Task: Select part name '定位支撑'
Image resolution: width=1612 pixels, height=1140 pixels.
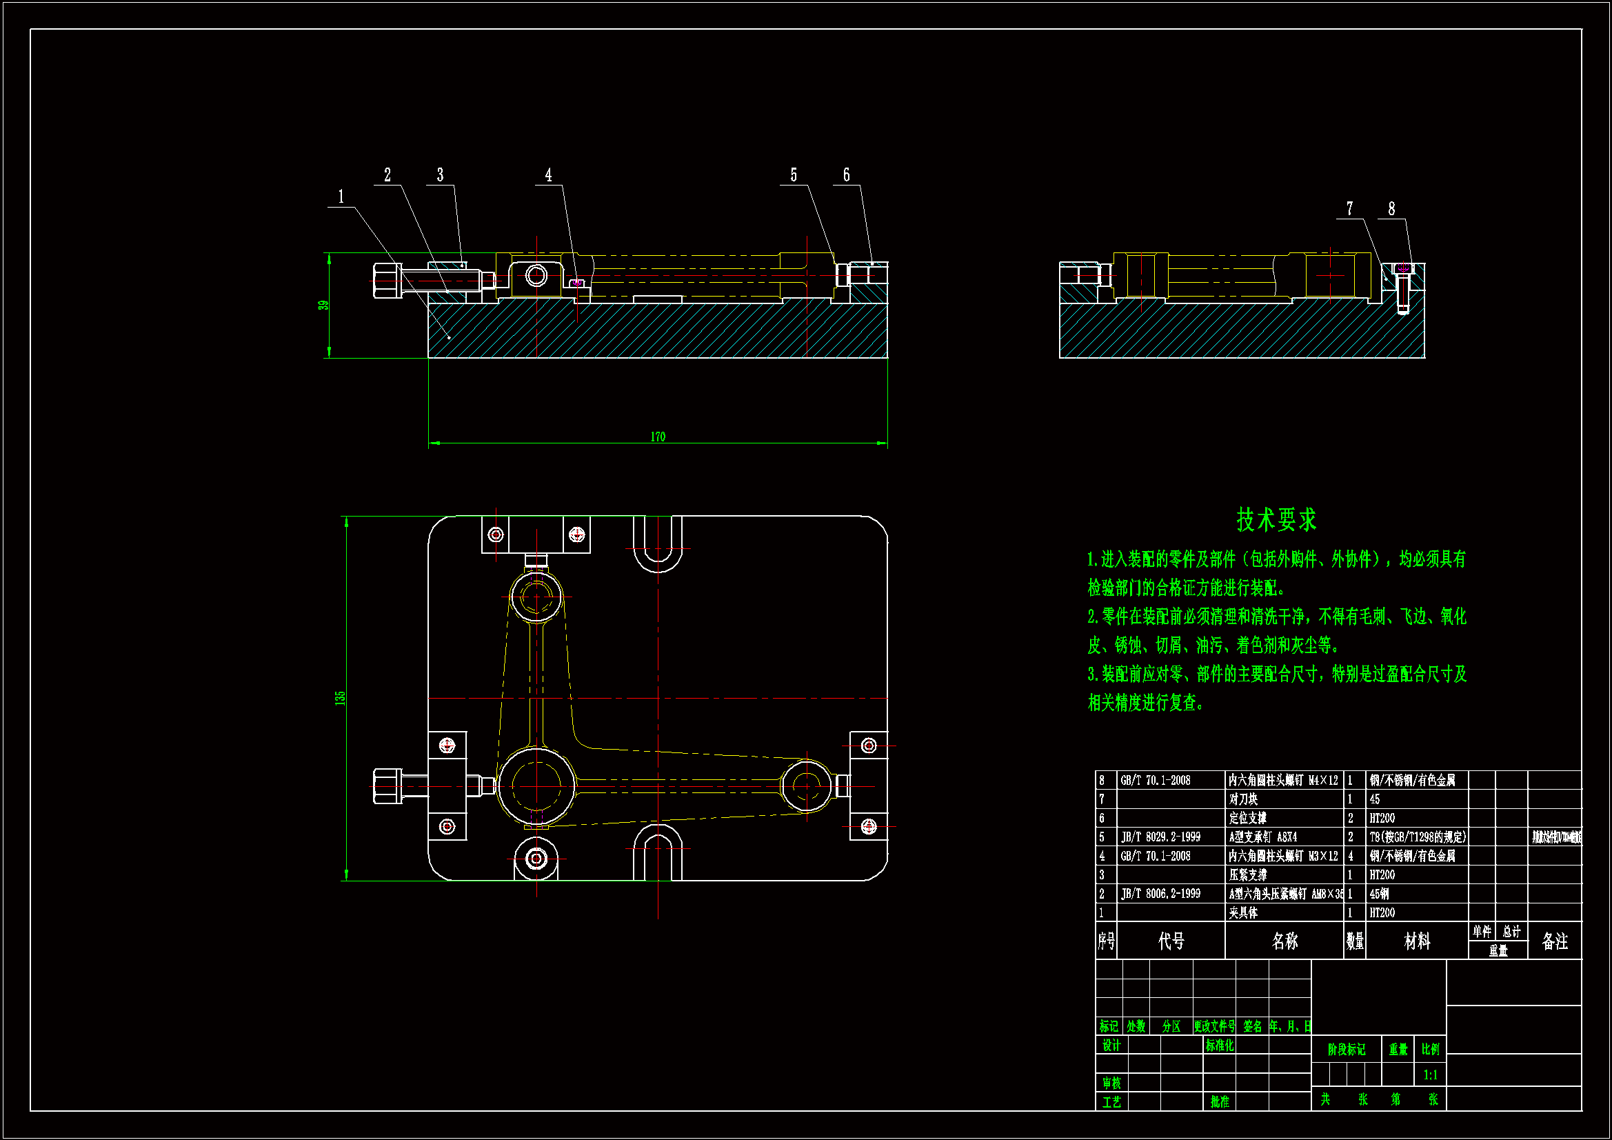Action: [1248, 819]
